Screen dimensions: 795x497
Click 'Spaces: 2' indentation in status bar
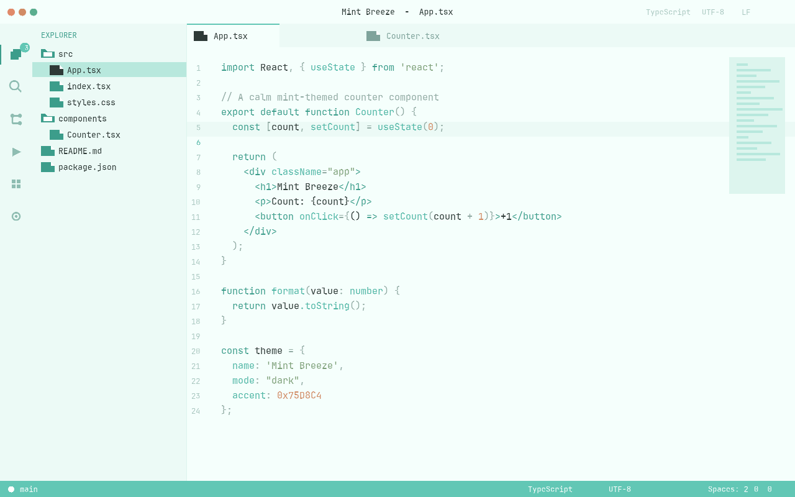coord(728,490)
